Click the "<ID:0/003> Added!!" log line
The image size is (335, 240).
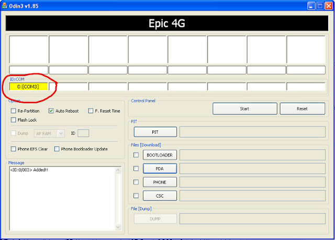[x=29, y=170]
